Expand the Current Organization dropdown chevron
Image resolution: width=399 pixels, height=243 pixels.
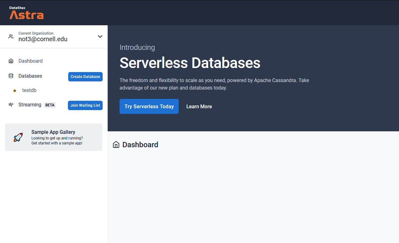(100, 36)
